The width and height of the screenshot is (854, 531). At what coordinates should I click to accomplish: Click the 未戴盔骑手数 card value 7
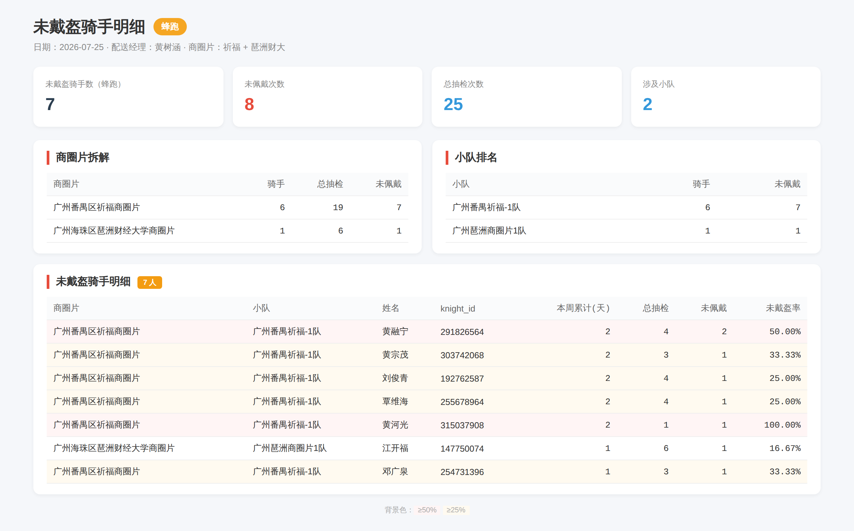coord(50,104)
